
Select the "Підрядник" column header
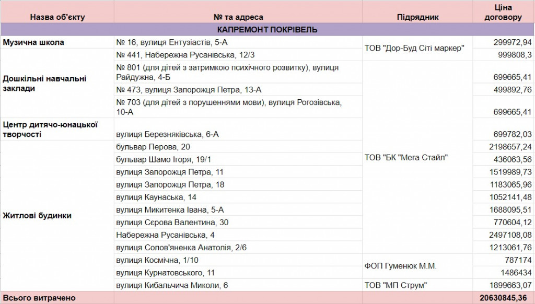click(x=417, y=17)
